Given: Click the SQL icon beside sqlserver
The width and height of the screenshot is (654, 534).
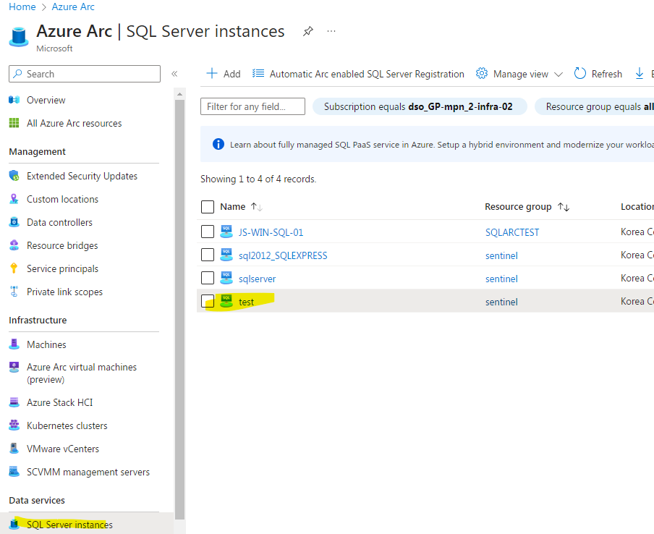Looking at the screenshot, I should click(x=226, y=278).
